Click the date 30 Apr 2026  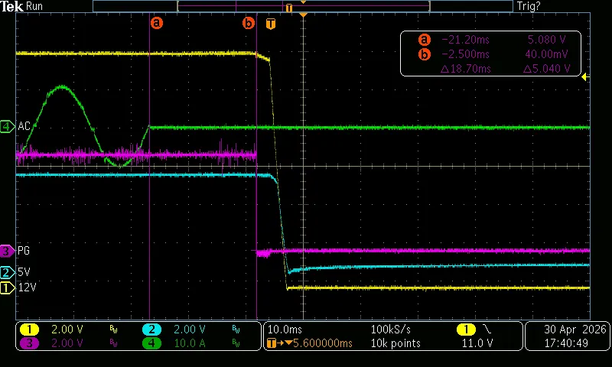[x=575, y=330]
